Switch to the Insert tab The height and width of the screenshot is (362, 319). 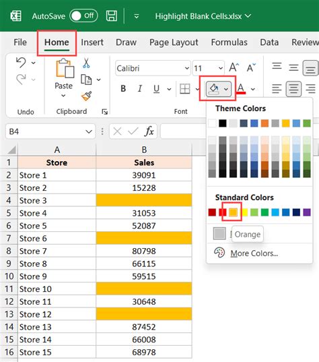(x=92, y=42)
